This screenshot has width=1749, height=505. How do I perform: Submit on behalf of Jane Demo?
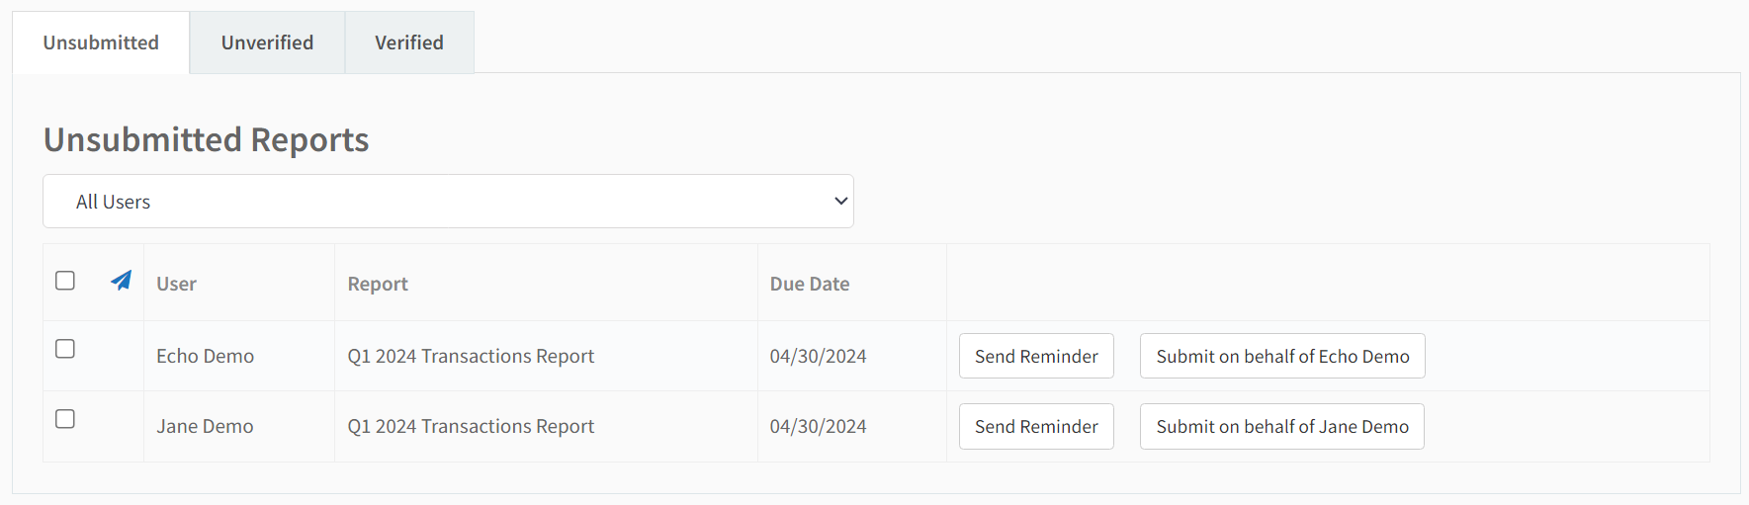pyautogui.click(x=1282, y=426)
